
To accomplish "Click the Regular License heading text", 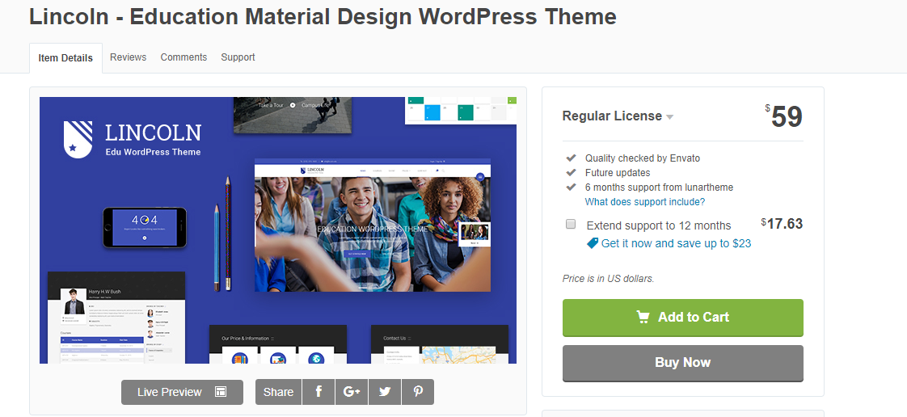I will click(x=612, y=116).
